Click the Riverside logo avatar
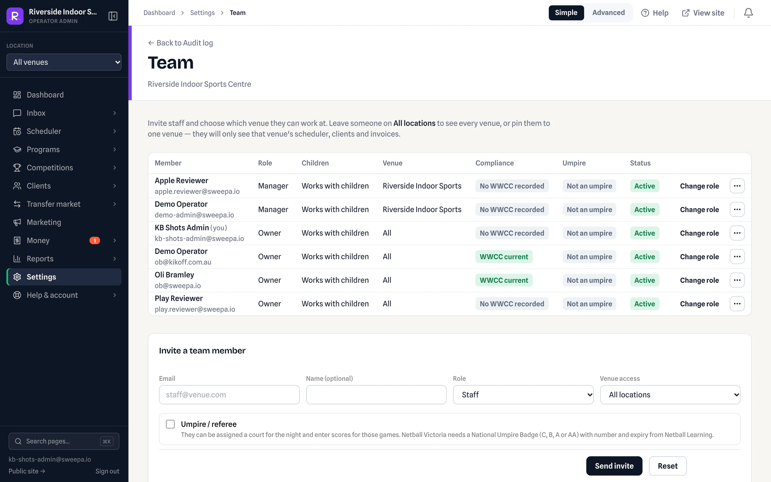Screen dimensions: 771x482 click(15, 16)
